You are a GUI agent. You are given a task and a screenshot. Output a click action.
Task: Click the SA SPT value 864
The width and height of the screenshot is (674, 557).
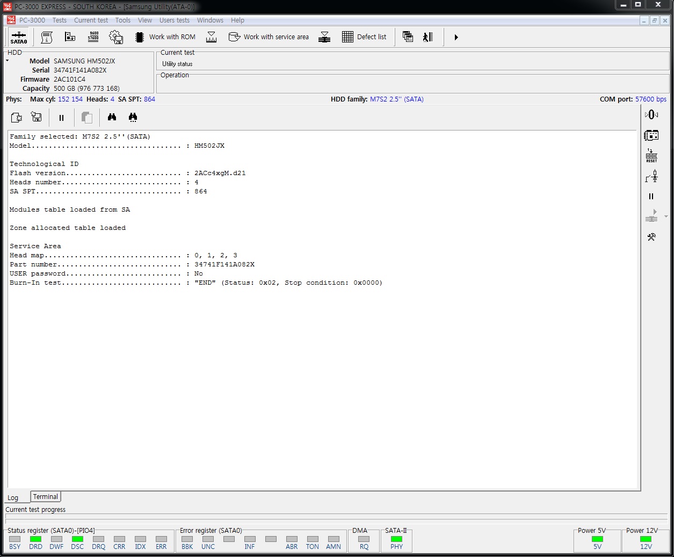point(149,99)
